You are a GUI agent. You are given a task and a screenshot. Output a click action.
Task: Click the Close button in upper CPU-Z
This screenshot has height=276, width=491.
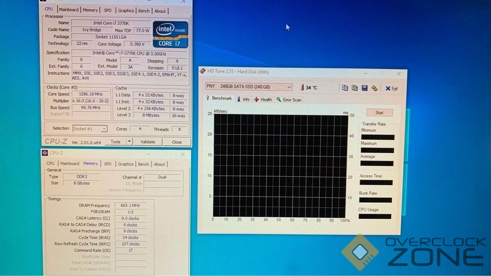click(x=176, y=142)
